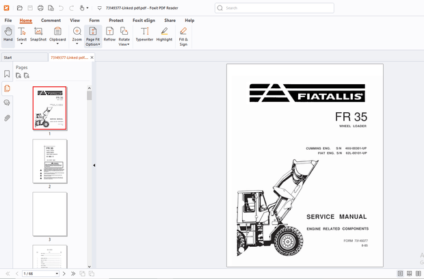Click the create-PDF page icon in quick access
The image size is (424, 279).
[x=51, y=8]
